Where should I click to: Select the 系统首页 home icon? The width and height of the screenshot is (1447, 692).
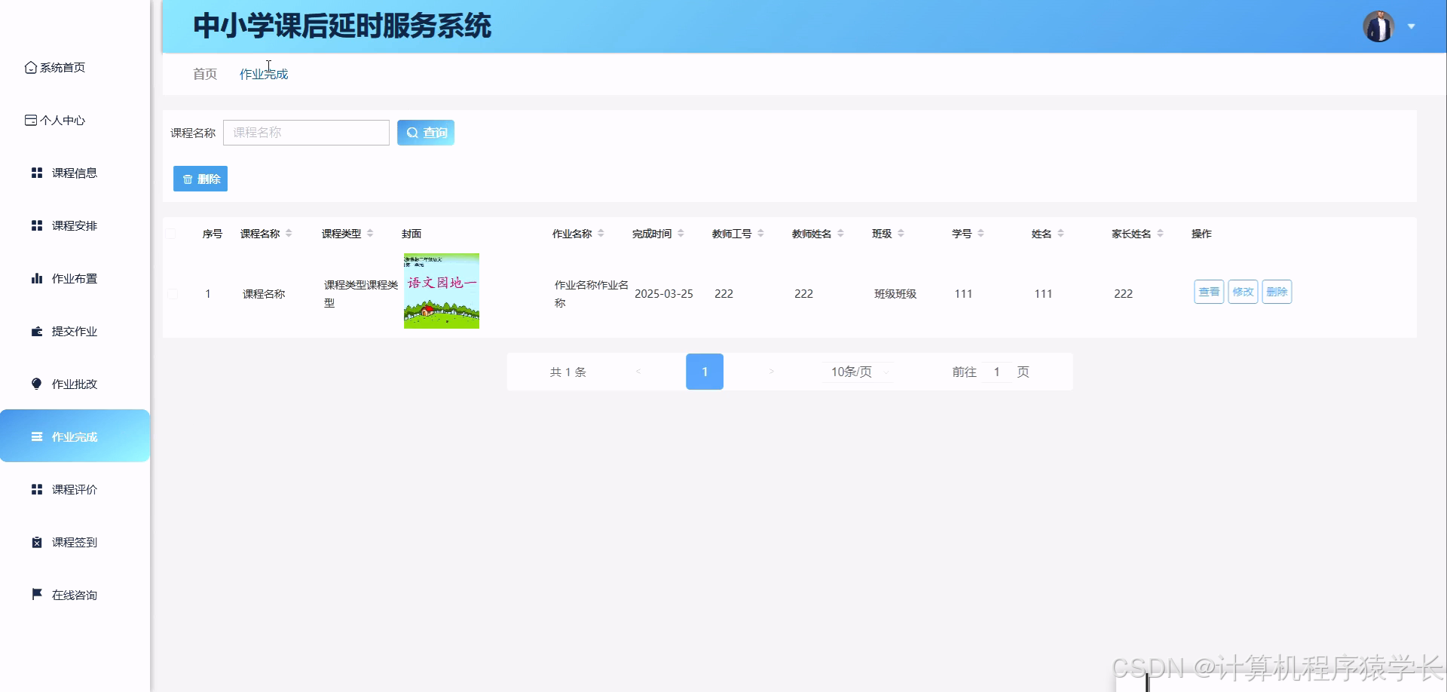pyautogui.click(x=30, y=67)
